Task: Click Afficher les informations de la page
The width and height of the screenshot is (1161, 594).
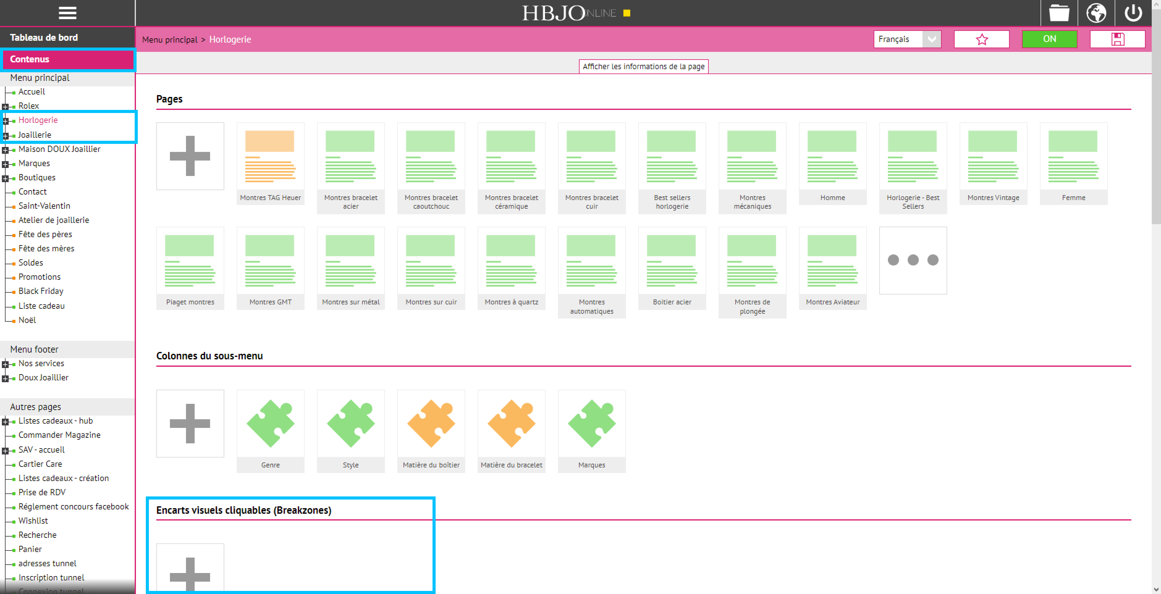Action: tap(643, 66)
